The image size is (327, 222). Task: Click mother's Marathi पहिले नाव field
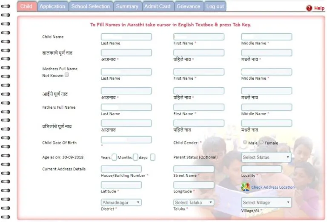click(x=199, y=91)
